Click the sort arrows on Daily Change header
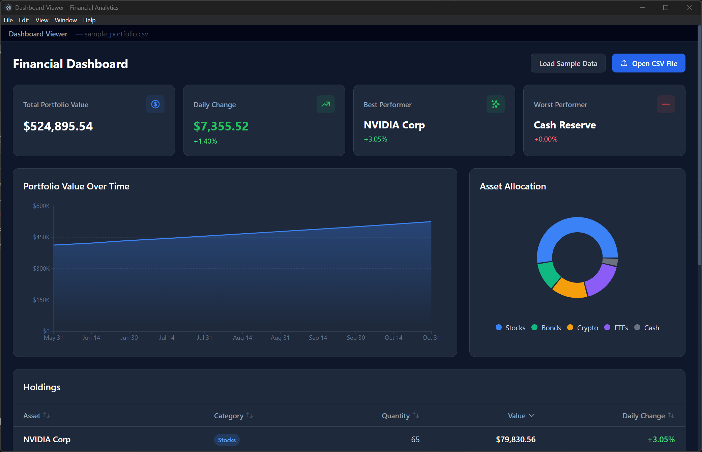The image size is (702, 452). [x=671, y=415]
